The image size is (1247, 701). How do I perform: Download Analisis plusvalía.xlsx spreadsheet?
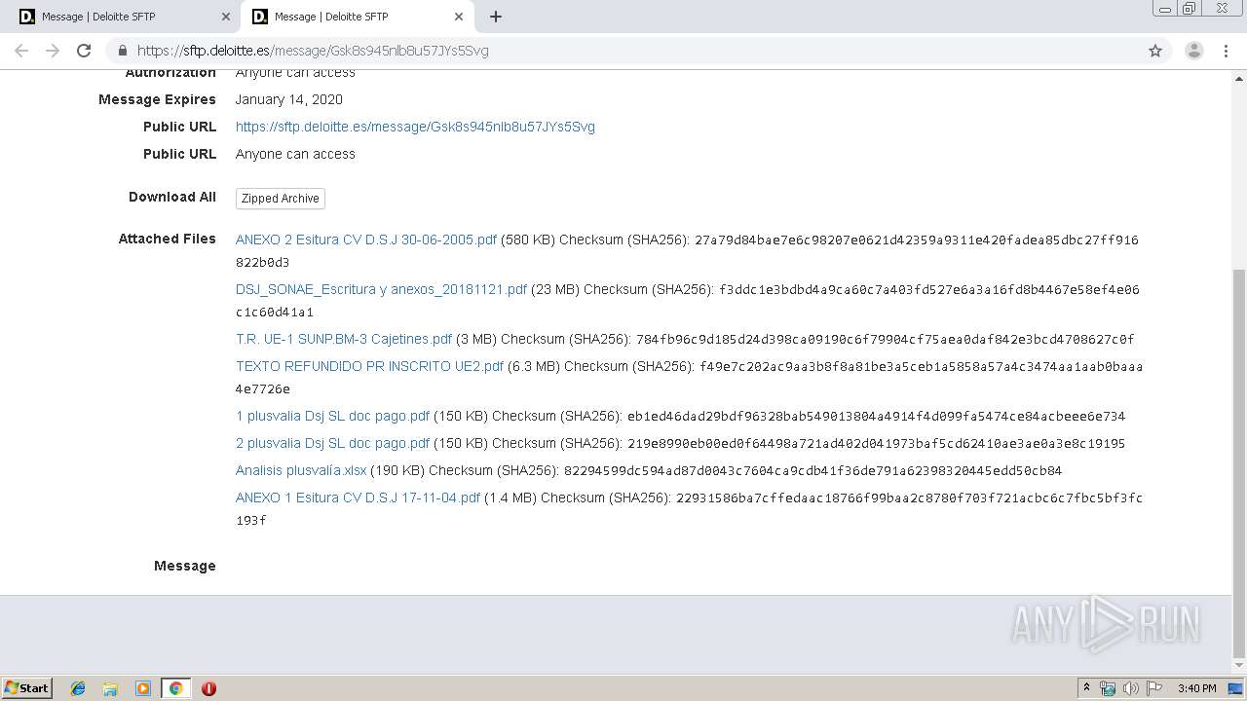[301, 470]
